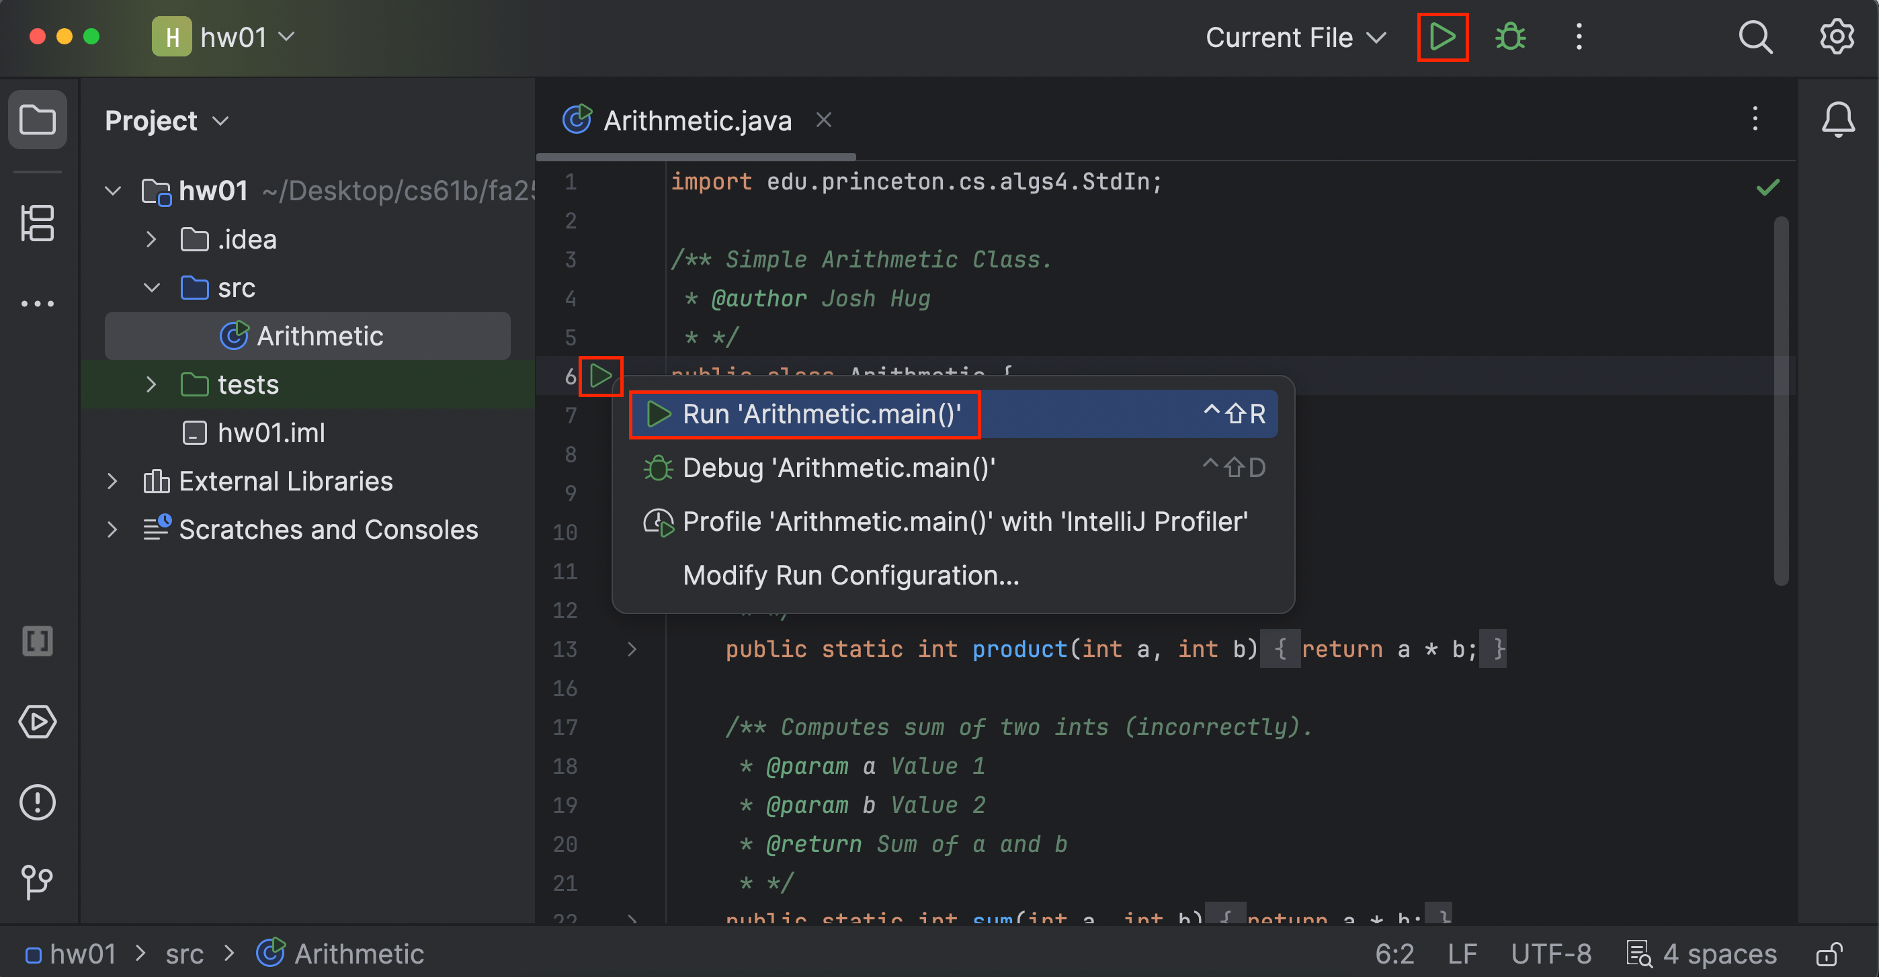The width and height of the screenshot is (1879, 977).
Task: Expand the tests folder
Action: [x=151, y=384]
